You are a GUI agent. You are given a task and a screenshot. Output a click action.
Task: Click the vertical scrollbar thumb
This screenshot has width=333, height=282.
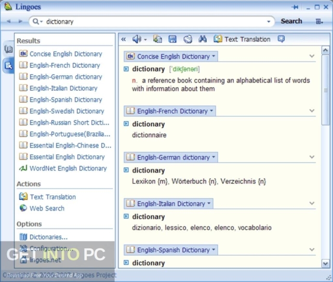click(326, 90)
